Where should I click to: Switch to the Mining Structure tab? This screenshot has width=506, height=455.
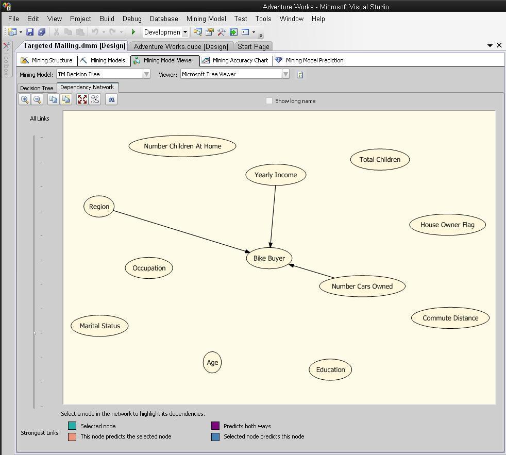(47, 60)
